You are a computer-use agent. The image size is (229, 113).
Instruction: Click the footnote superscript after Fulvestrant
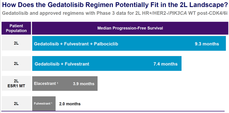(52, 103)
